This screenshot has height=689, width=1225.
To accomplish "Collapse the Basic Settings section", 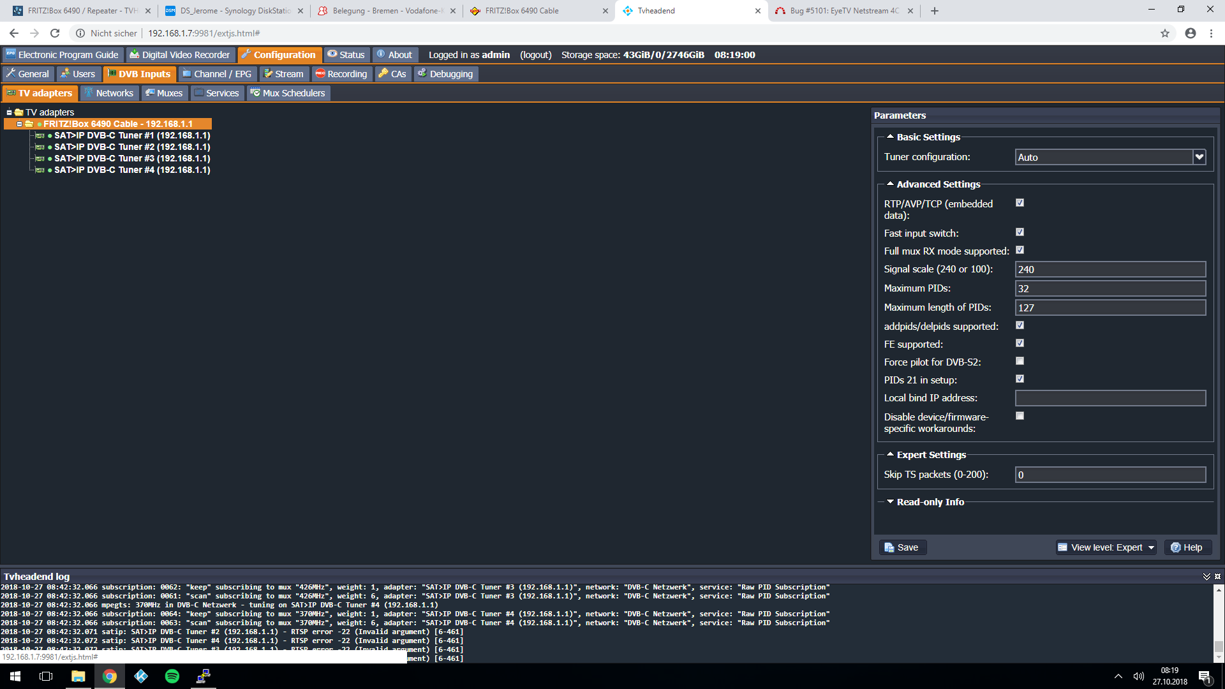I will pos(890,137).
